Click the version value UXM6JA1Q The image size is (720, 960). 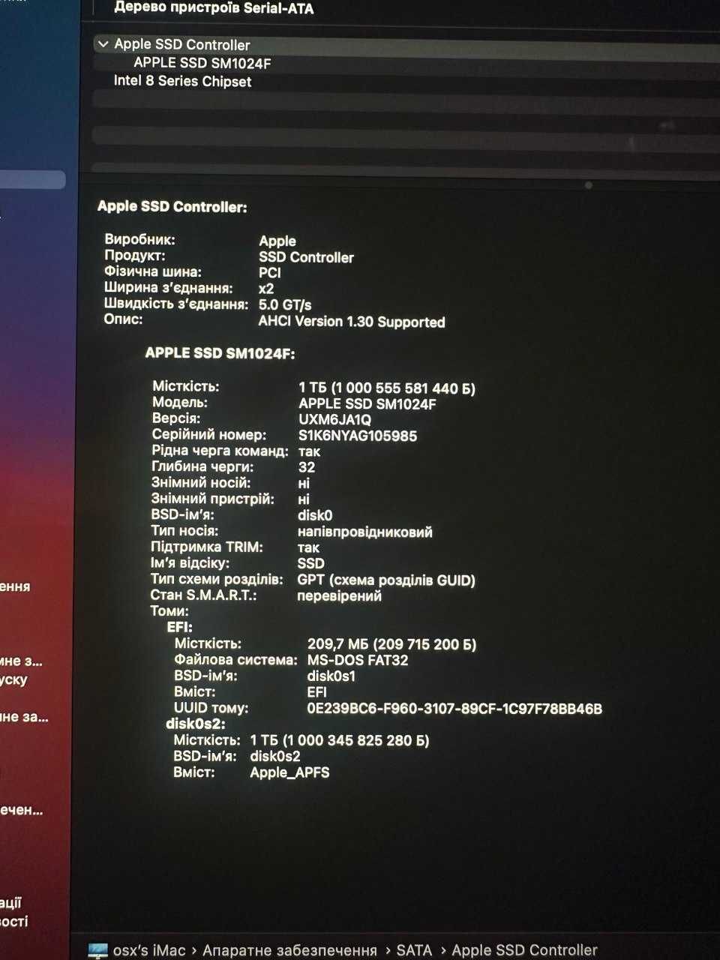[x=334, y=419]
